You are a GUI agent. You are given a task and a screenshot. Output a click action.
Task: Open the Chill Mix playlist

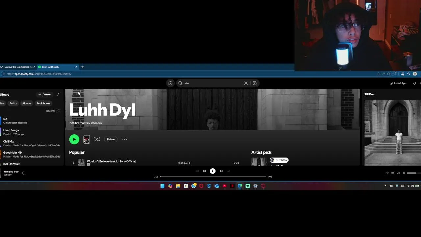pos(32,143)
